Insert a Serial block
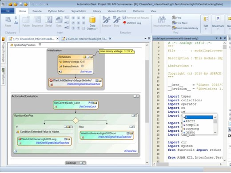This screenshot has height=173, width=231. [x=48, y=22]
